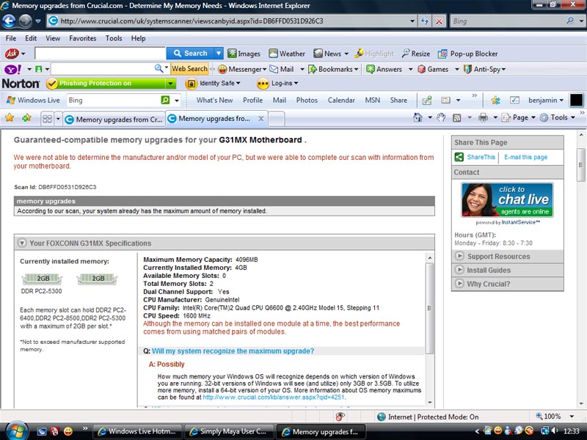Click the Print icon in command bar
The image size is (587, 440).
click(483, 117)
